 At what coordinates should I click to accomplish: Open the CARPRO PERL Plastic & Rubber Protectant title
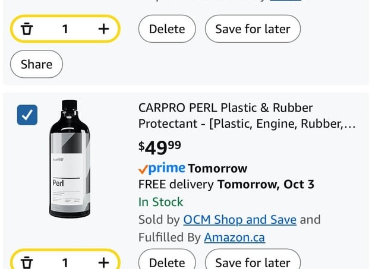(x=247, y=116)
